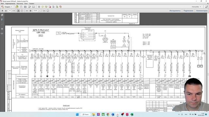Open the Просмотр menu
The height and width of the screenshot is (117, 209).
(20, 4)
